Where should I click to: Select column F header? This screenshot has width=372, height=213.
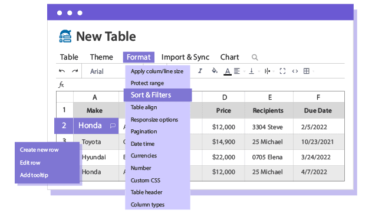point(319,97)
